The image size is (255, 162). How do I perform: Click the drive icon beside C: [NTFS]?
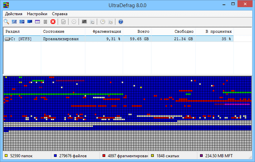[x=7, y=39]
